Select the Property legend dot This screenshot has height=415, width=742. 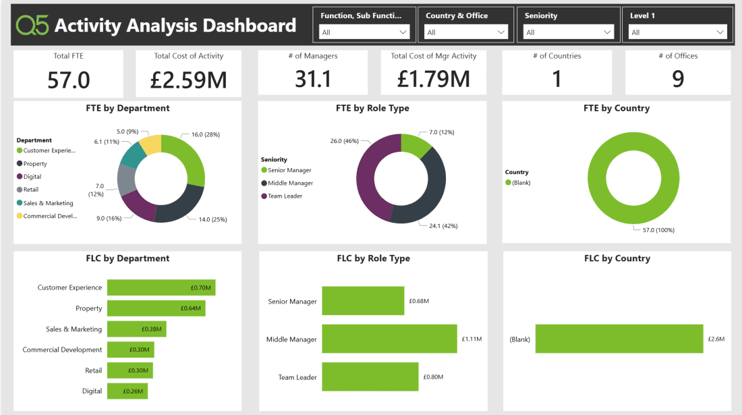pyautogui.click(x=20, y=164)
